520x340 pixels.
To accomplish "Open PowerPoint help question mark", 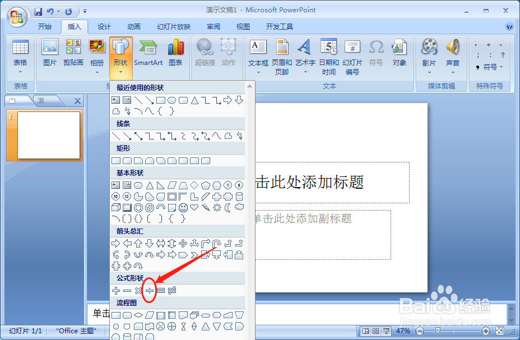I will click(x=509, y=26).
